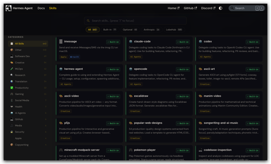Click the gamepad icon on pokemon-player card
The height and width of the screenshot is (164, 271).
[131, 150]
